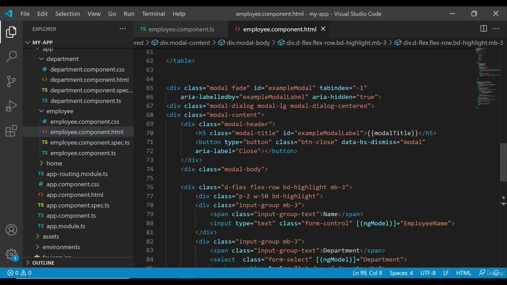Open the Run menu
This screenshot has width=507, height=285.
(129, 13)
